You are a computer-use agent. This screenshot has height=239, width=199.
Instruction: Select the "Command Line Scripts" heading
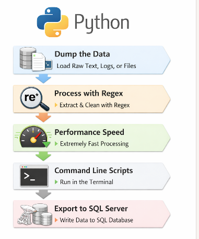pyautogui.click(x=93, y=170)
